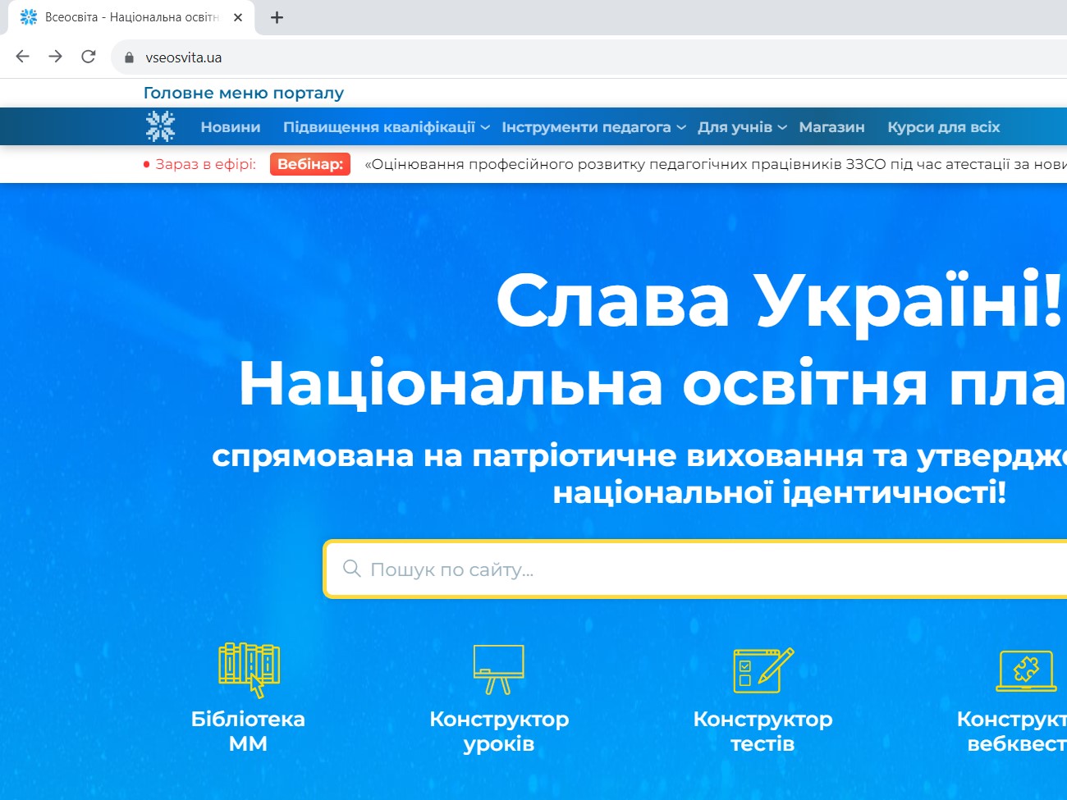Go back using the back arrow icon
Viewport: 1067px width, 800px height.
click(21, 57)
